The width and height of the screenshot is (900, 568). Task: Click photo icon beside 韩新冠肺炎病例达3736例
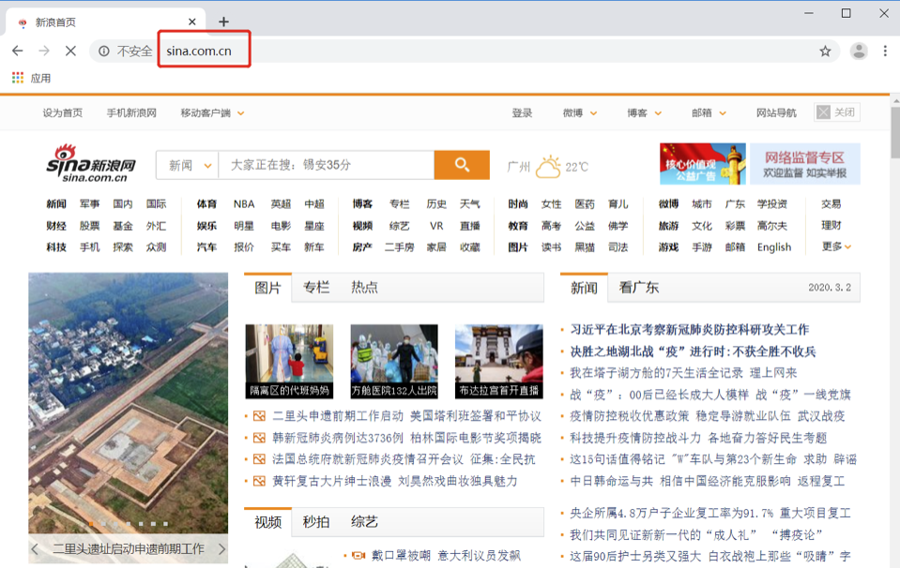pyautogui.click(x=259, y=438)
